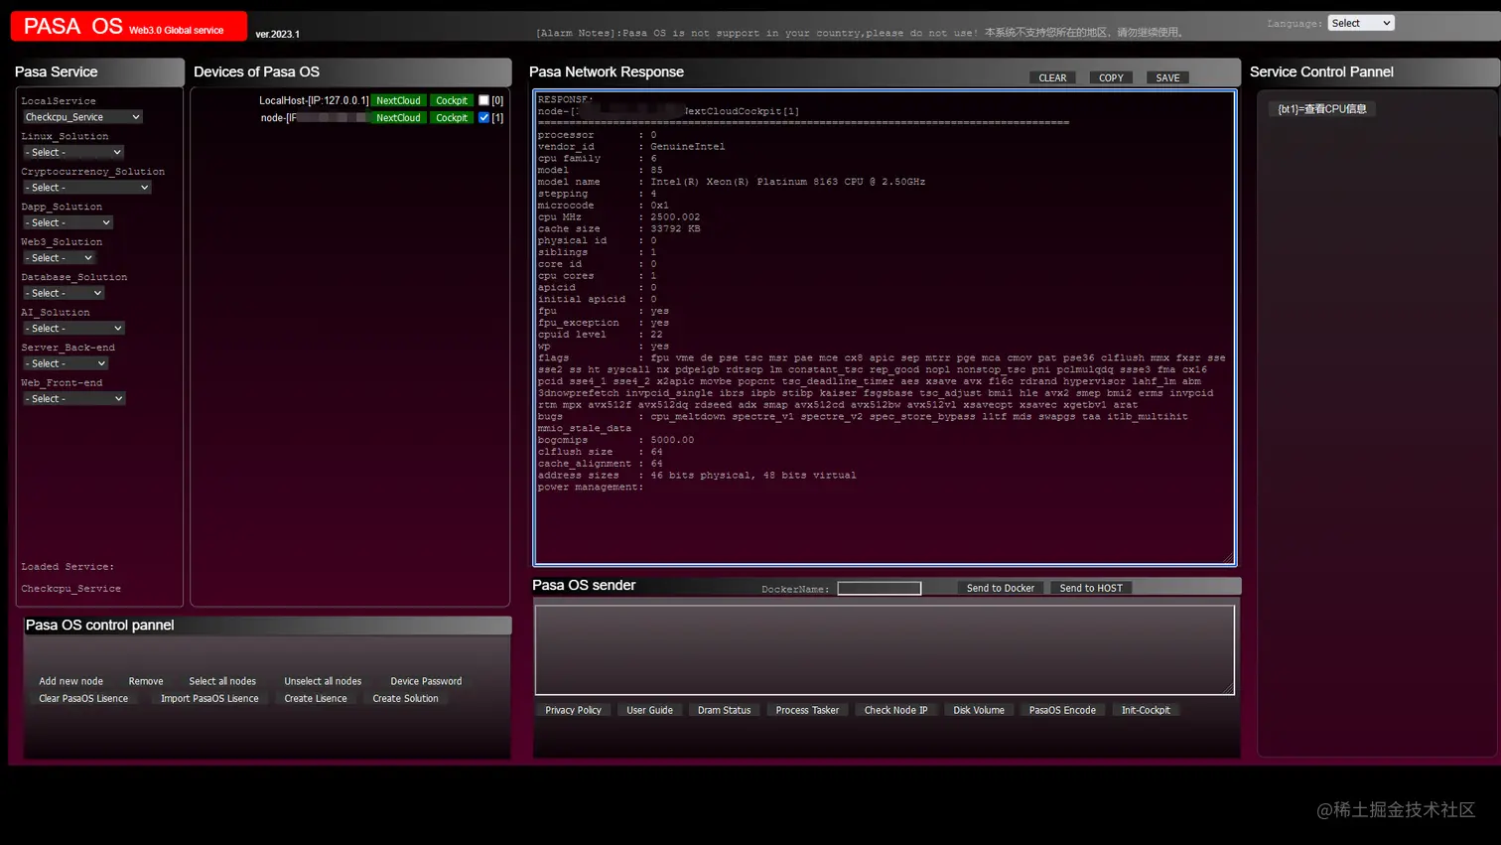Check Dram Status

pos(724,710)
